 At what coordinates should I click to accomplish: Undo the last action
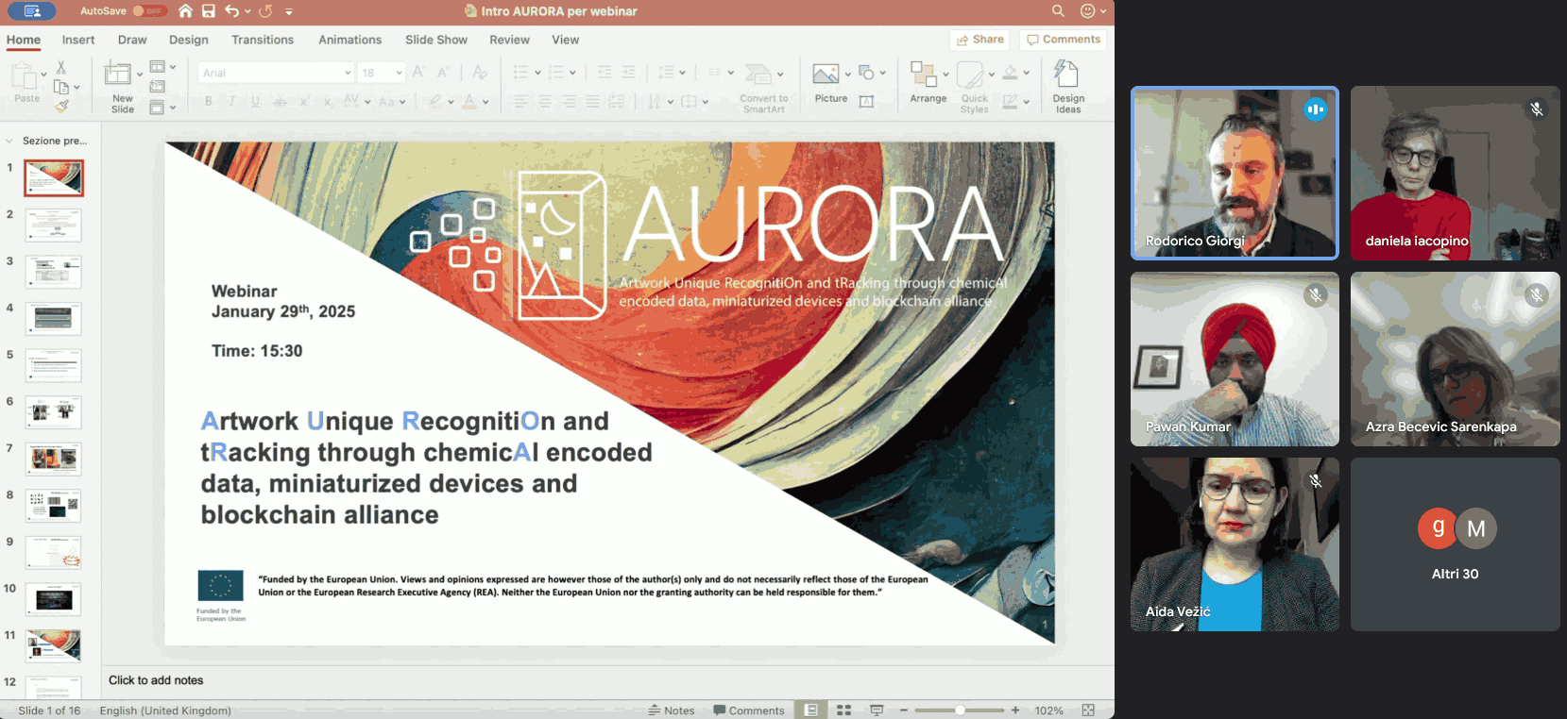(232, 11)
